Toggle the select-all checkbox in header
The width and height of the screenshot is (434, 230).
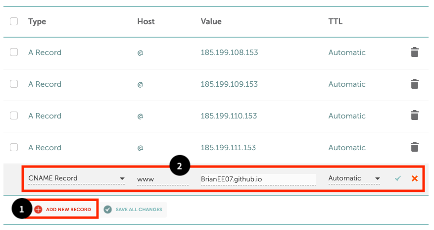coord(14,21)
